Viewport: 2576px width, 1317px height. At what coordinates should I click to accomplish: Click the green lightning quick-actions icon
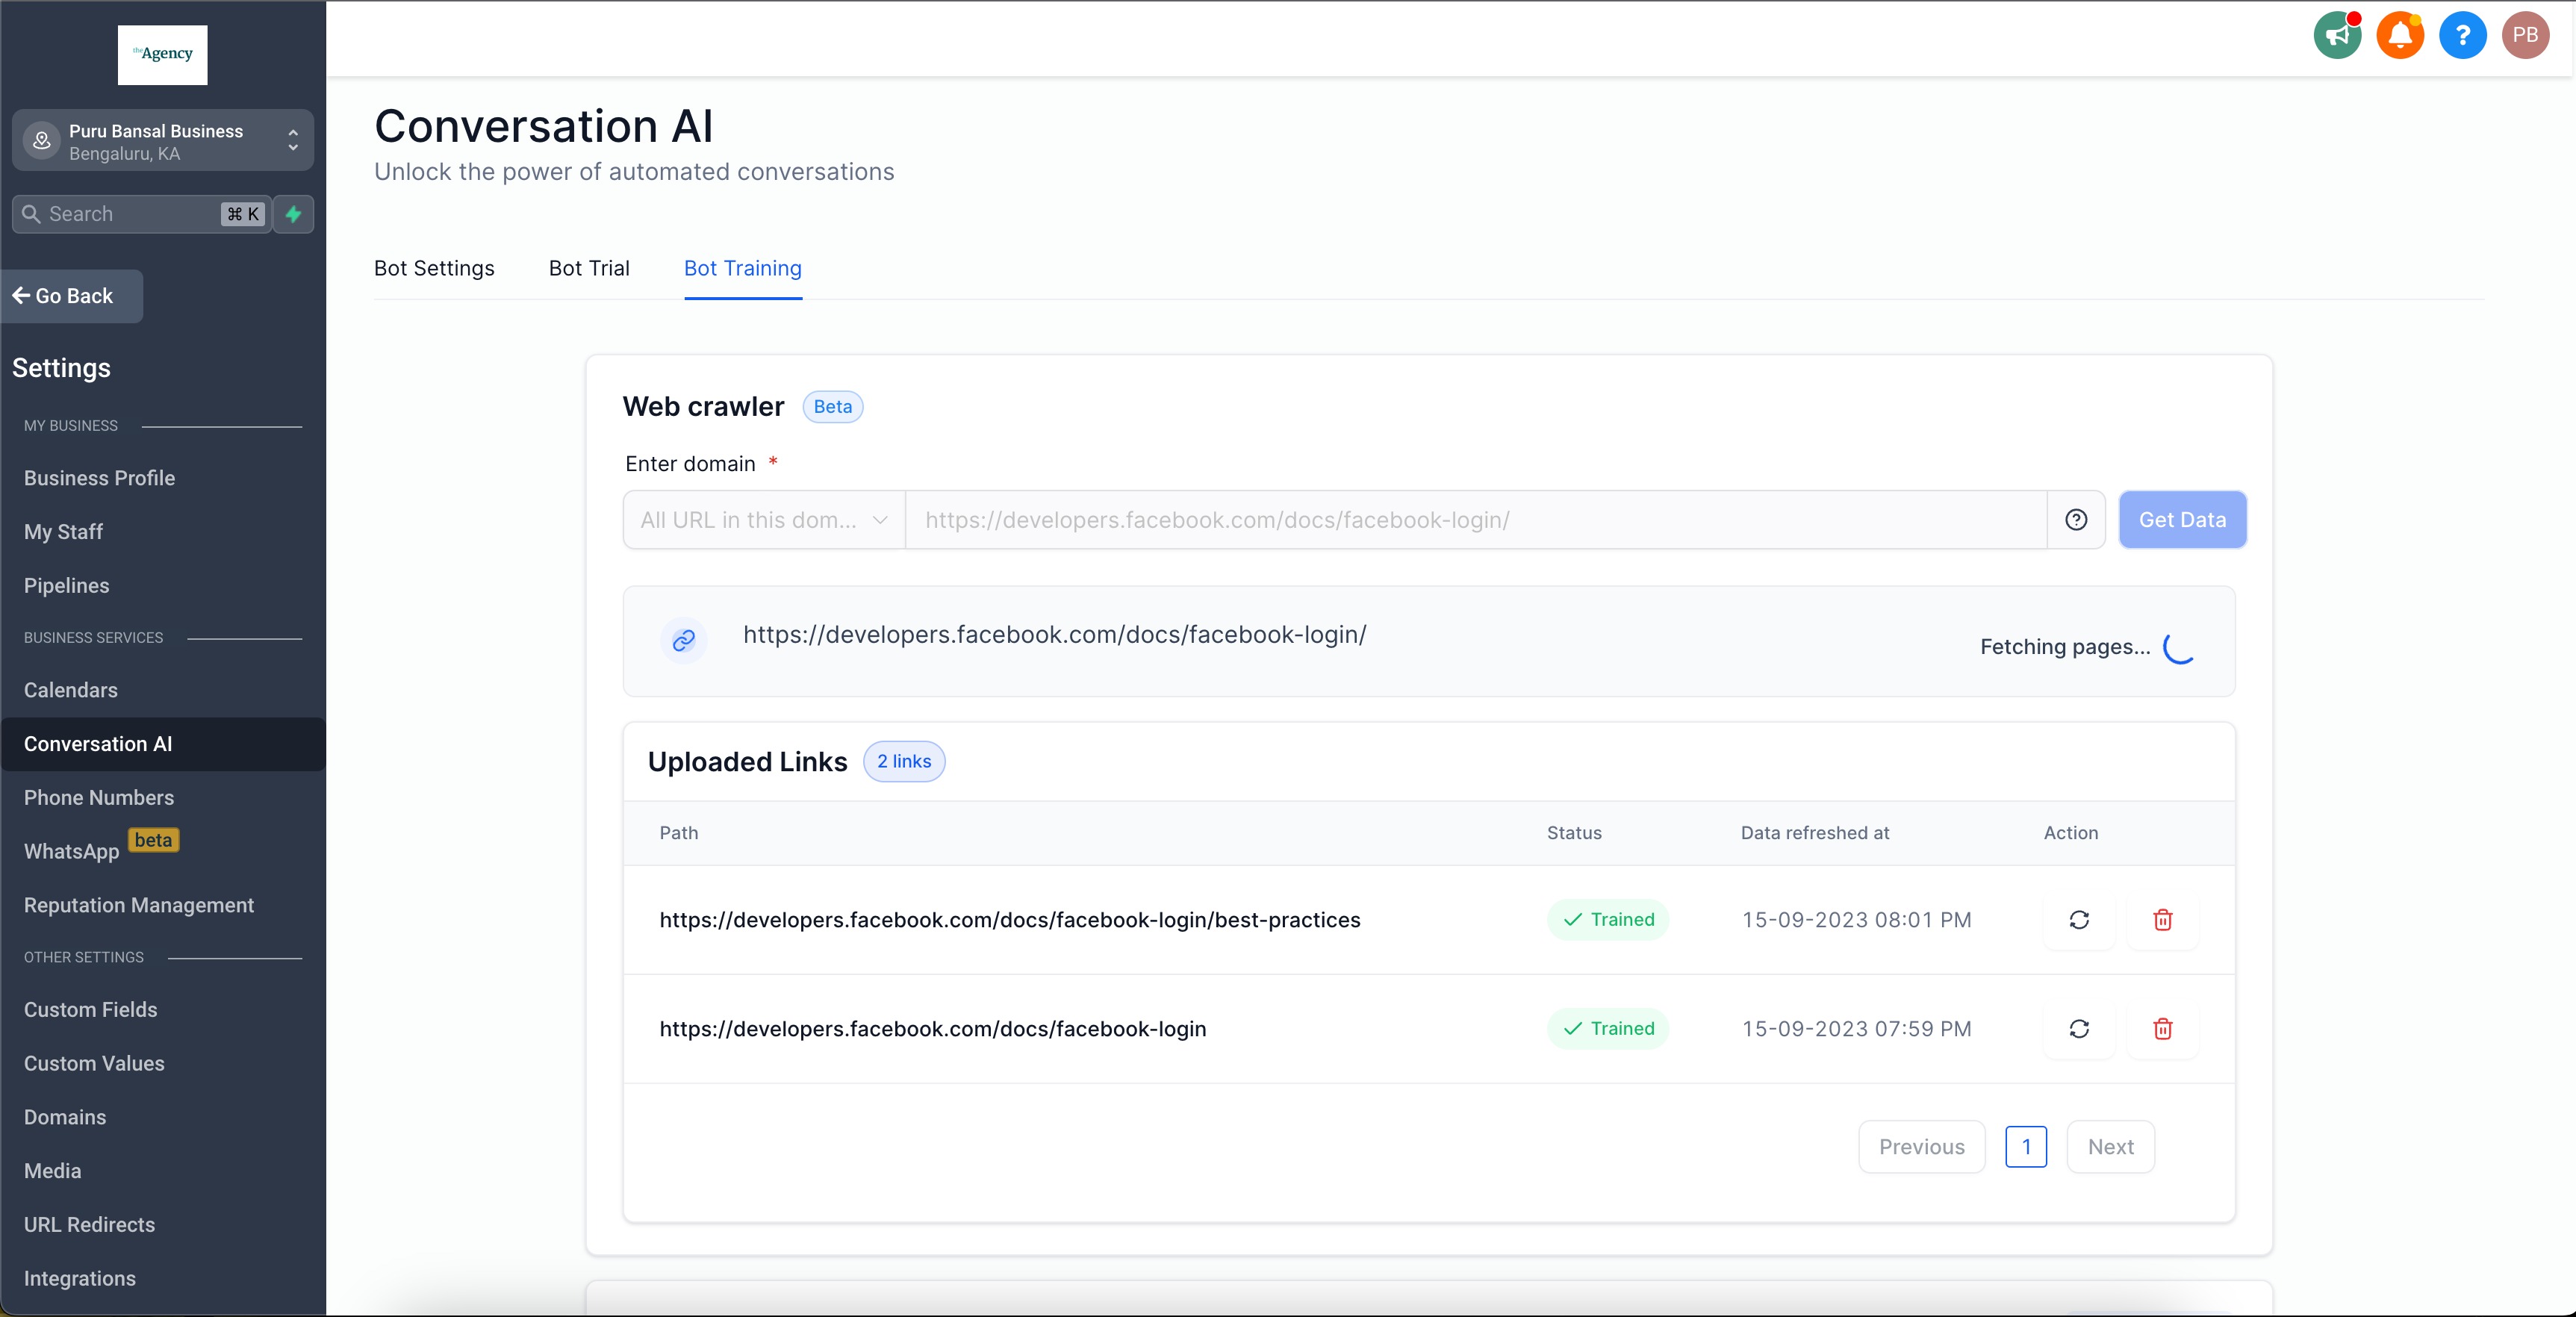tap(294, 214)
